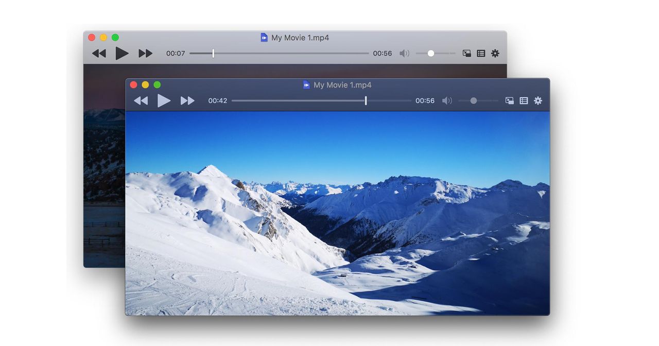659x346 pixels.
Task: Minimize the back window with yellow button
Action: pyautogui.click(x=103, y=38)
